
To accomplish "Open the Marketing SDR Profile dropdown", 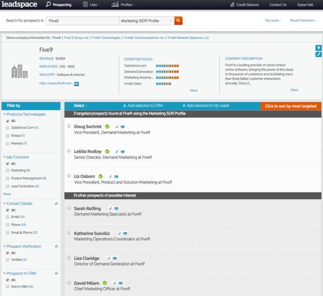I will (146, 21).
